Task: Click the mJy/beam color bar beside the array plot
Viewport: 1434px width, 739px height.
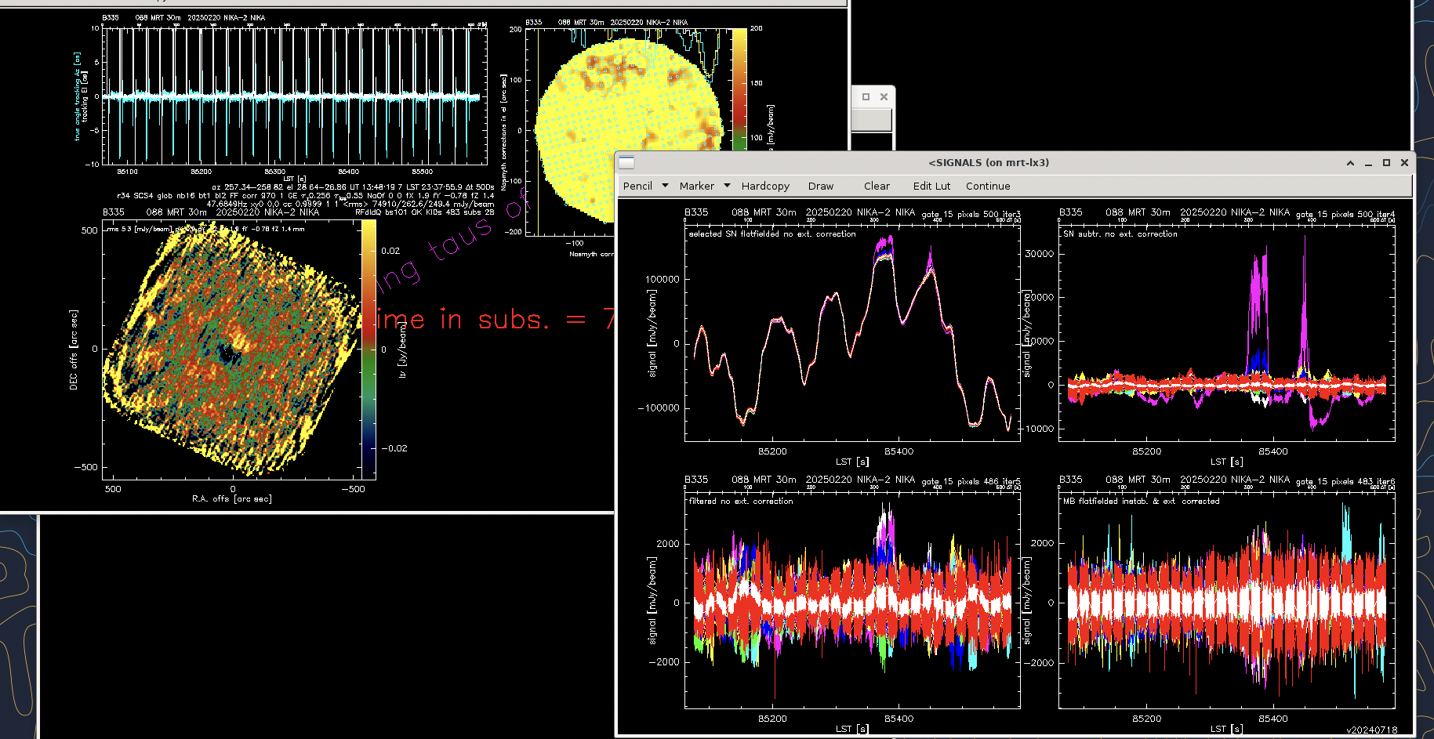Action: pos(739,88)
